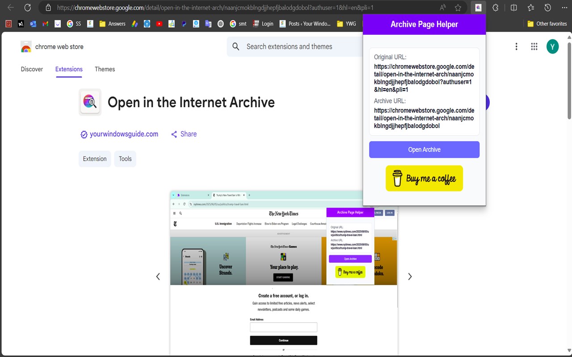The height and width of the screenshot is (357, 572).
Task: Open the smt bookmark
Action: click(238, 24)
